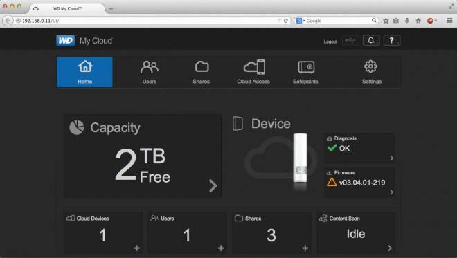Click the Shares count 3
457x258 pixels.
[271, 235]
